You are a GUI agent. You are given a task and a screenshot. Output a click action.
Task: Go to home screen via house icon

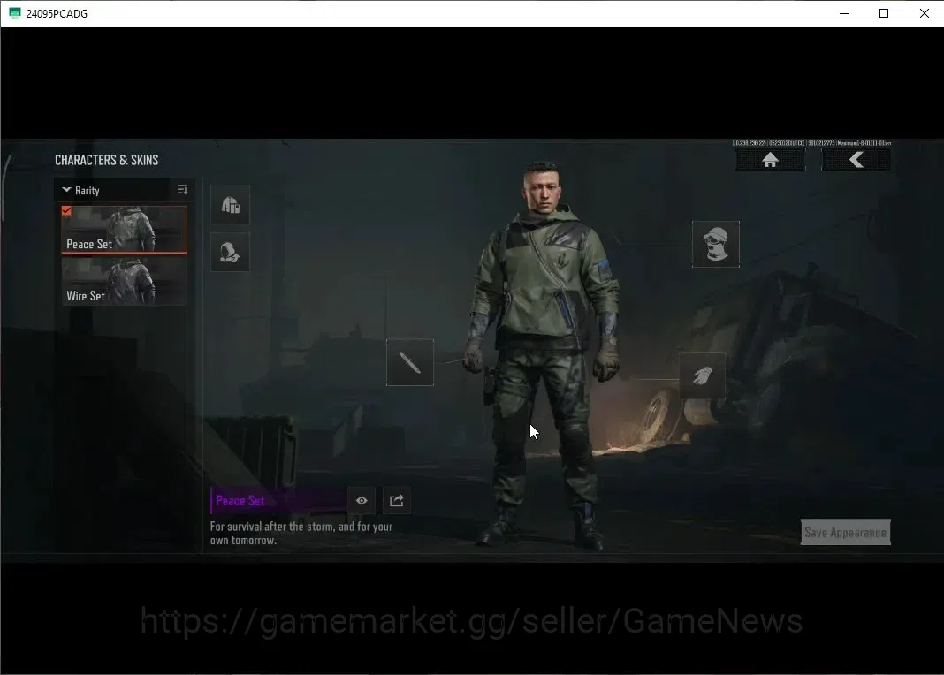coord(770,160)
